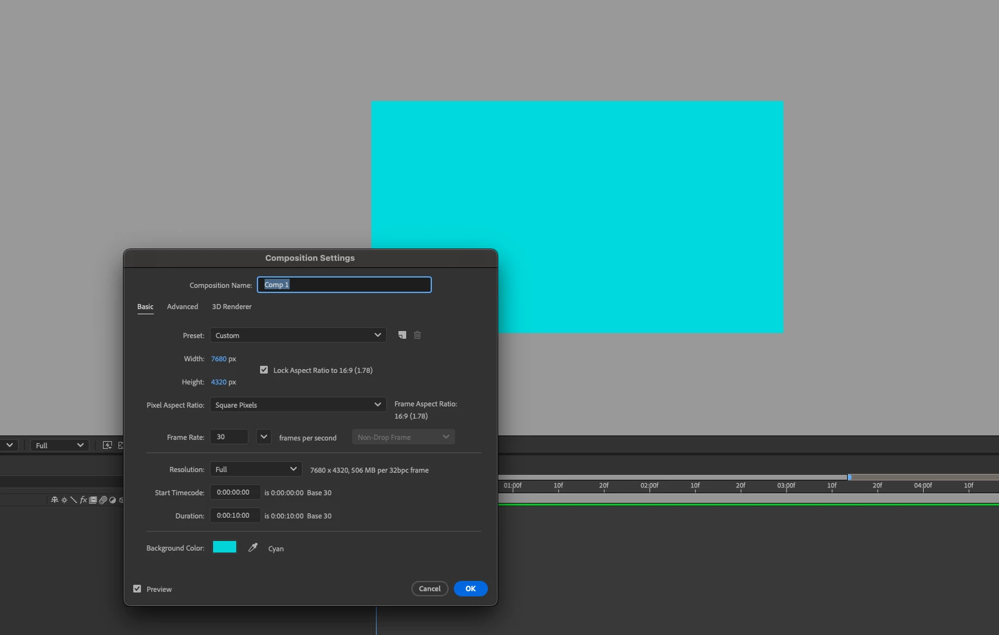
Task: Click the Frame Rate field showing 30
Action: click(229, 437)
